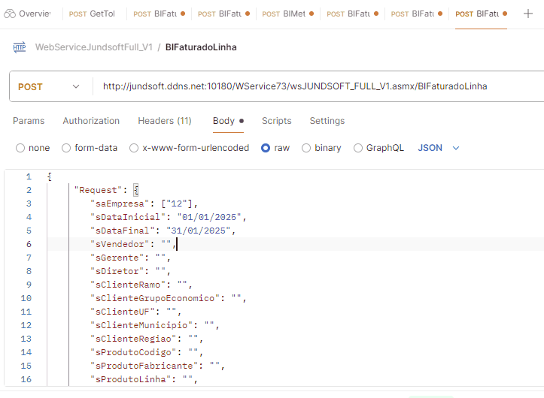Click the request URL input field

[316, 86]
